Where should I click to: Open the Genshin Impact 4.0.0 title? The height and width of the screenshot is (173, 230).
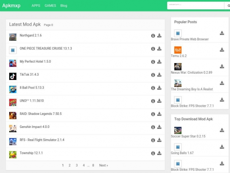point(34,127)
